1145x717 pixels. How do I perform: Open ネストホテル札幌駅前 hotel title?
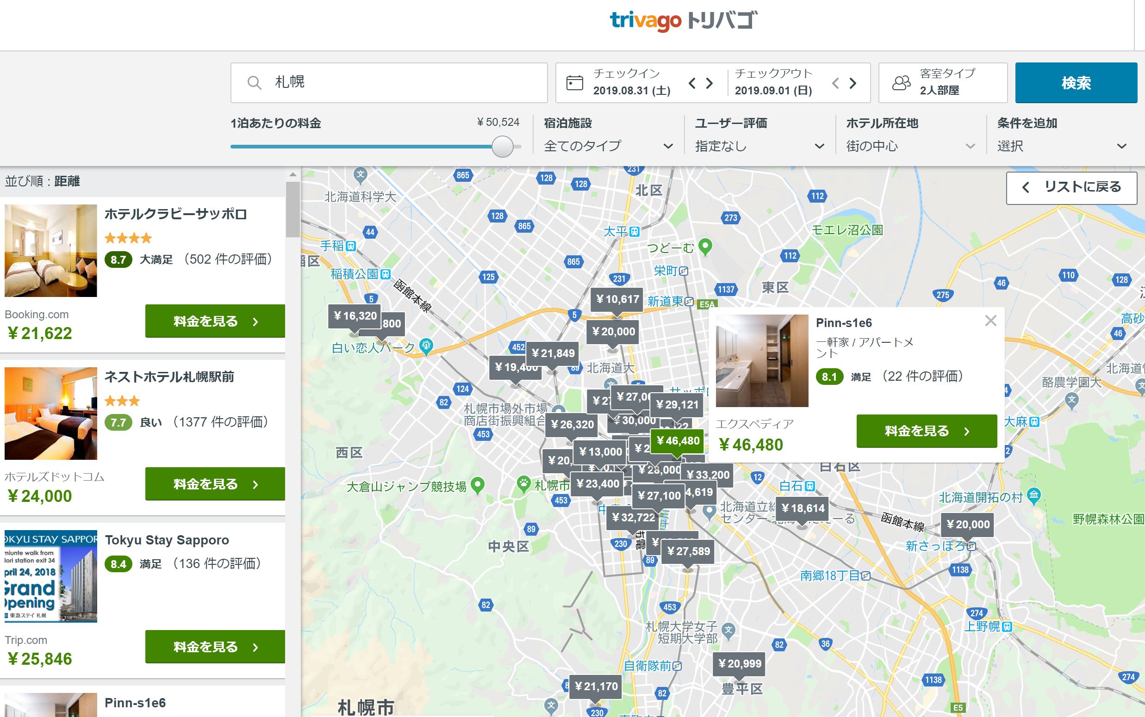point(169,377)
